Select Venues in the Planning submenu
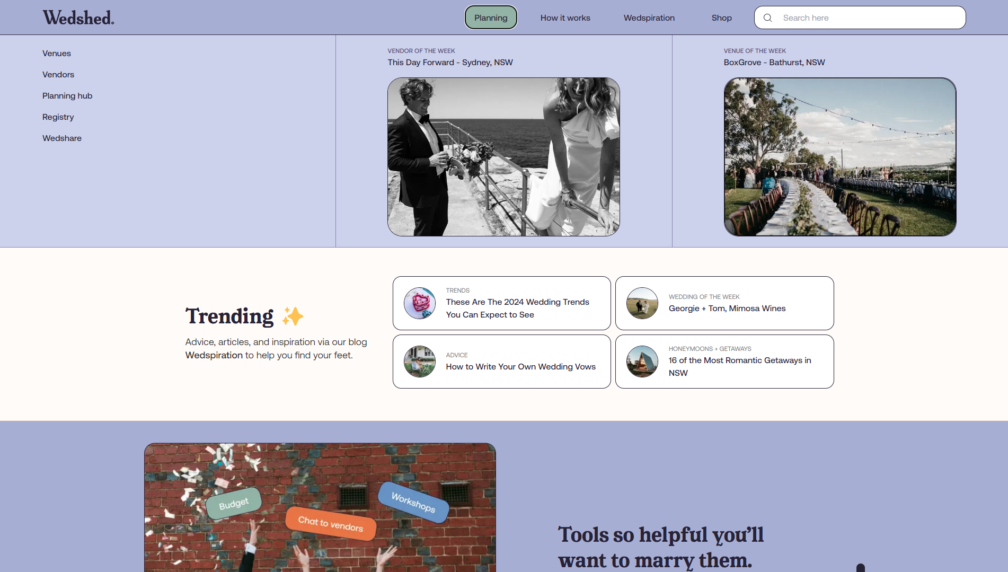The image size is (1008, 572). click(x=57, y=54)
